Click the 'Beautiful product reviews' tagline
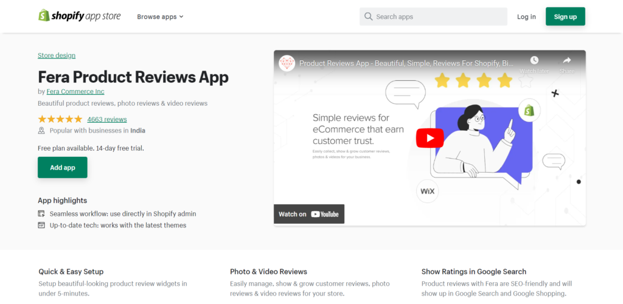623x304 pixels. click(x=122, y=103)
